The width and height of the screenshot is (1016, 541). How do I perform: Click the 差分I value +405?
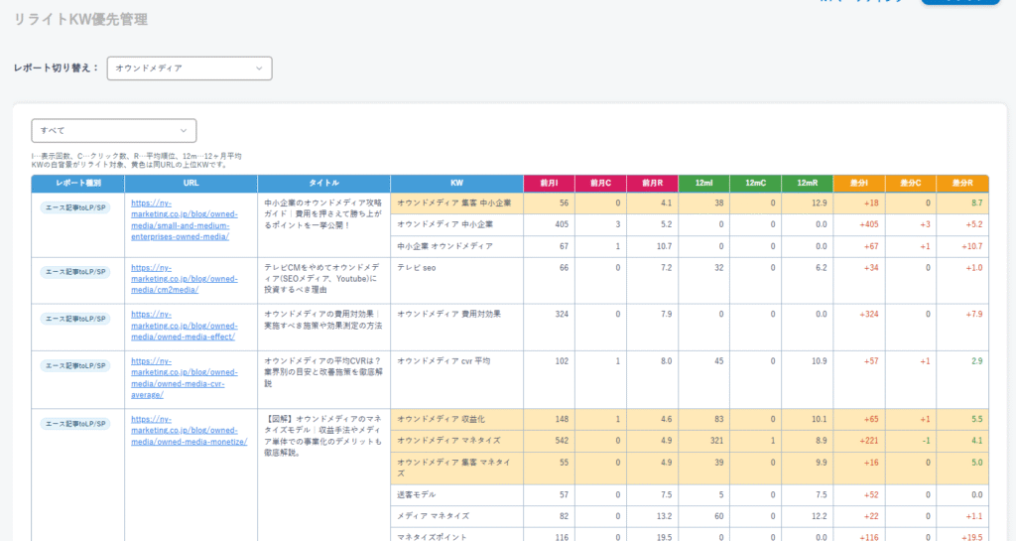pyautogui.click(x=869, y=224)
